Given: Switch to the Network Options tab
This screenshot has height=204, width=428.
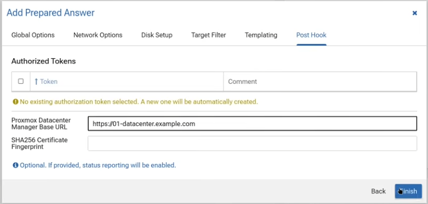Looking at the screenshot, I should (x=98, y=35).
